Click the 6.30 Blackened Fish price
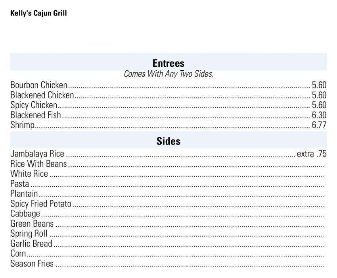The height and width of the screenshot is (278, 337). tap(319, 115)
